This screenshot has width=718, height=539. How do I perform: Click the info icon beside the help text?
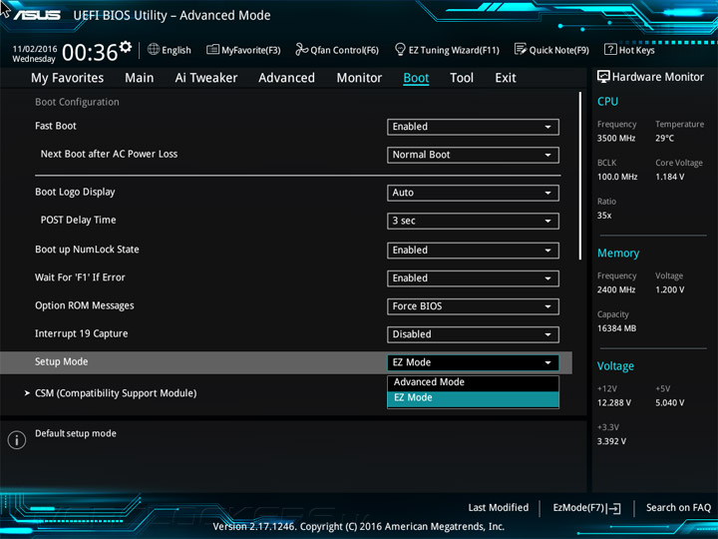tap(17, 440)
